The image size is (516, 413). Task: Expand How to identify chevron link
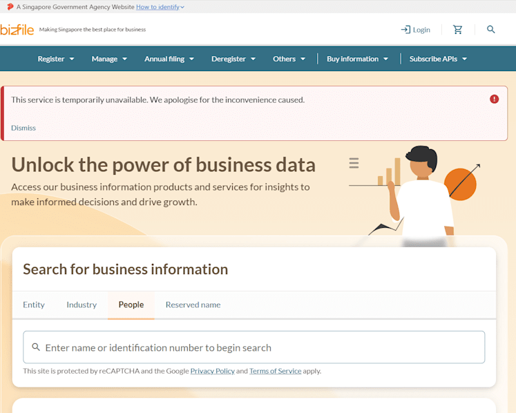pos(160,7)
